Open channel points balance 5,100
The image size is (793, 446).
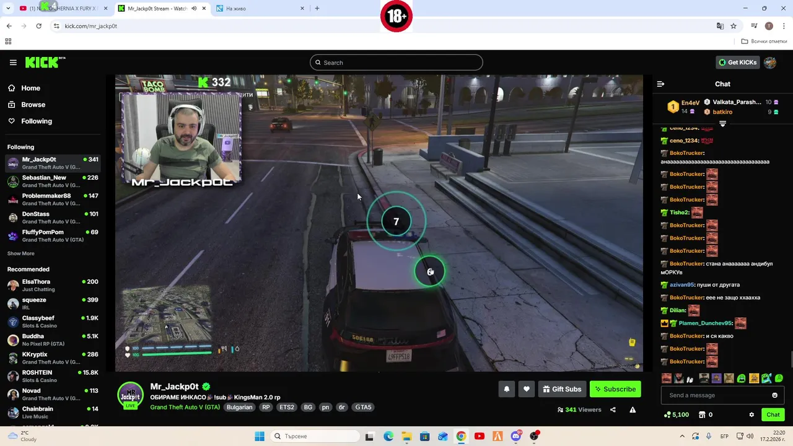[x=676, y=415]
